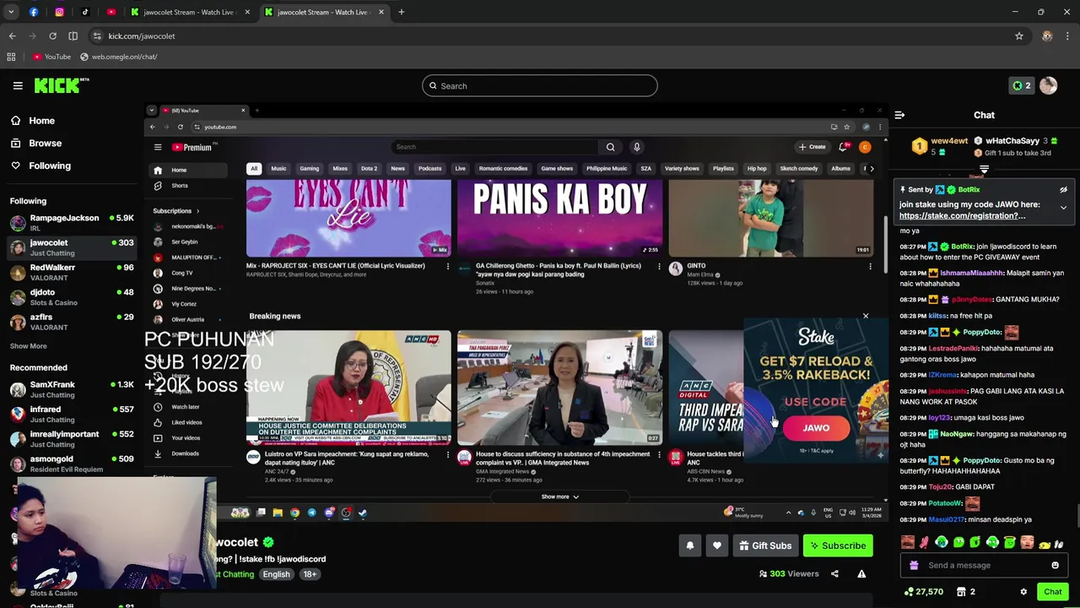This screenshot has width=1080, height=608.
Task: Open the web.omegle.onl/chat bookmark
Action: [118, 57]
